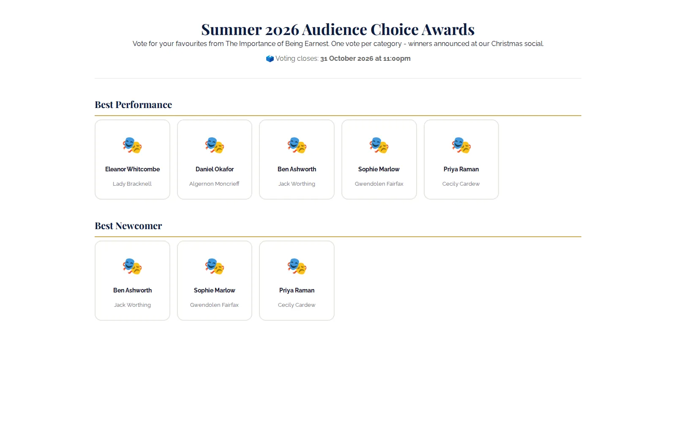This screenshot has height=422, width=676.
Task: Select Jack Worthing role under Best Newcomer
Action: point(132,305)
